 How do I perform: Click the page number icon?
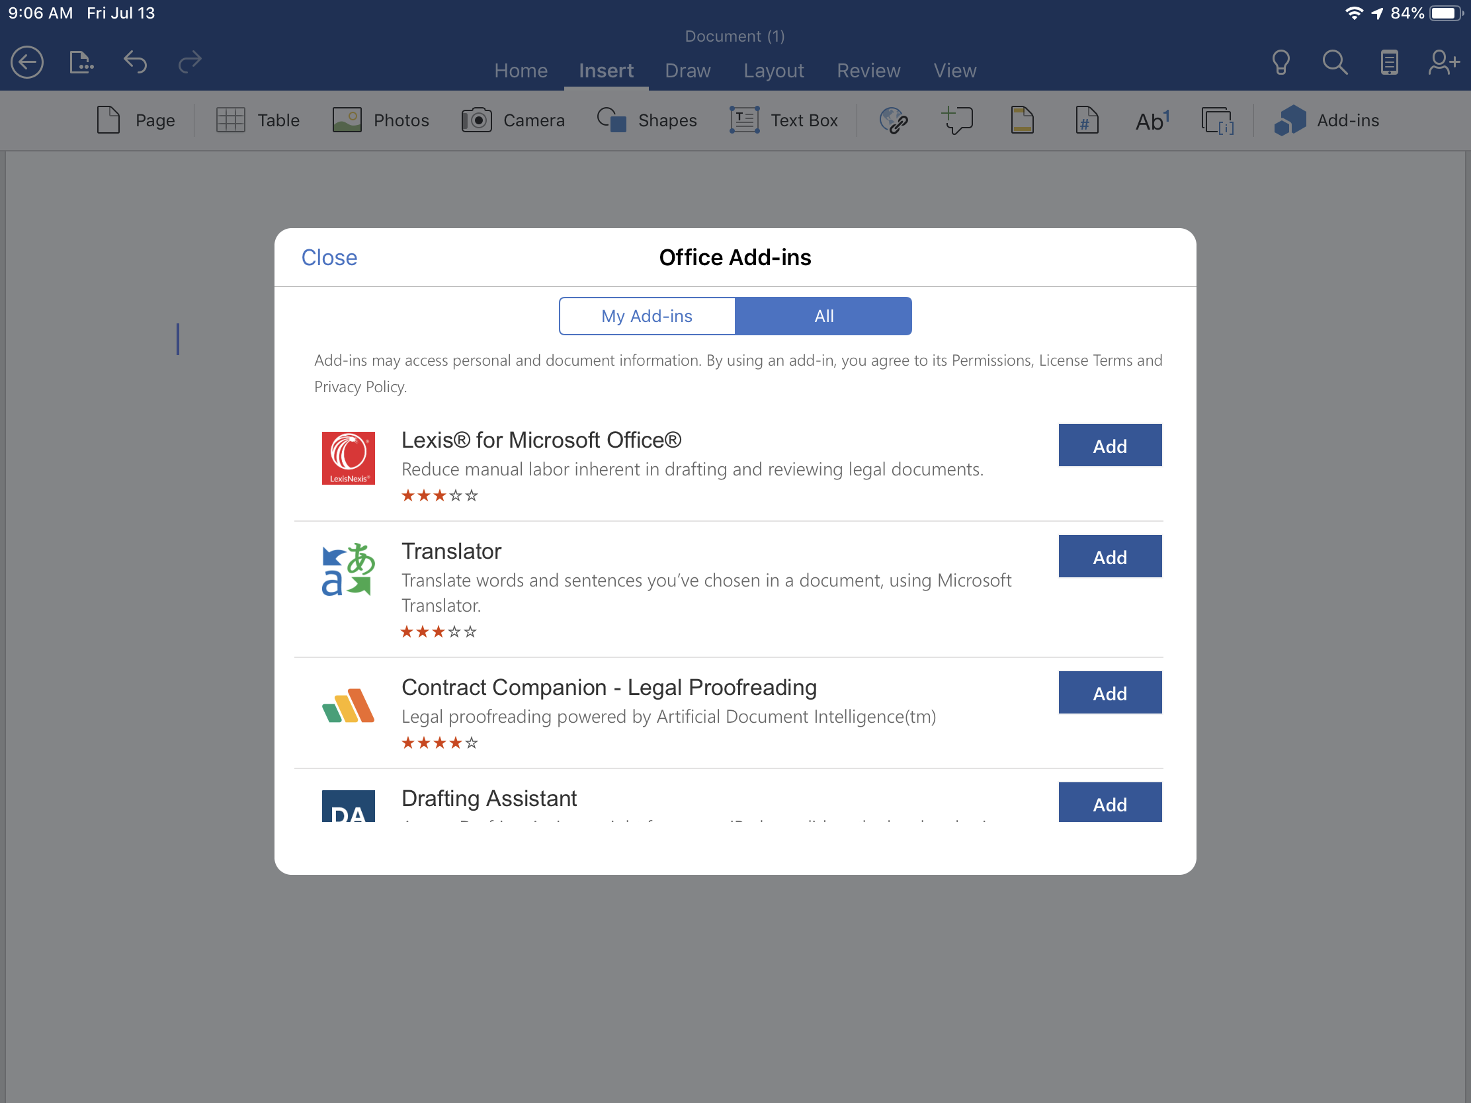coord(1087,121)
